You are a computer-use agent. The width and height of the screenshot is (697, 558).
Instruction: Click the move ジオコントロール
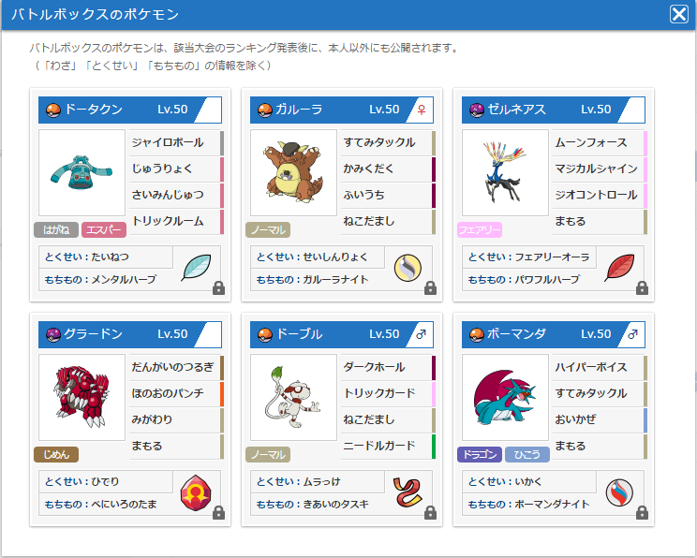point(600,195)
